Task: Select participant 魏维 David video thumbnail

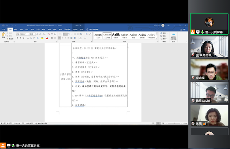Action: point(209,92)
